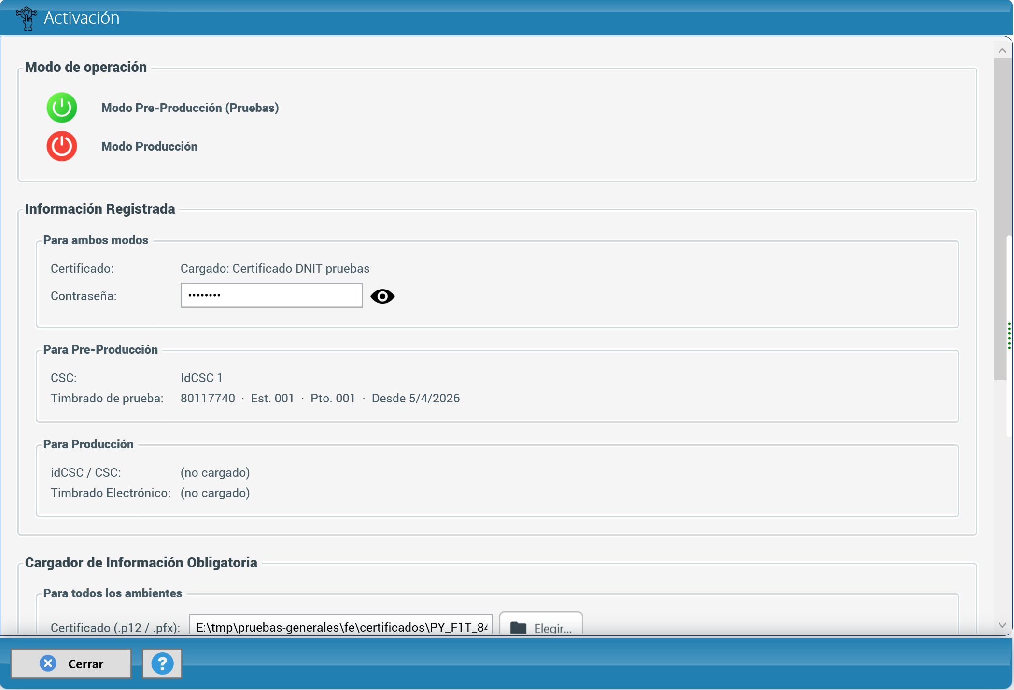Screen dimensions: 1014x690
Task: Click the 'IdCSC 1' value
Action: (x=201, y=378)
